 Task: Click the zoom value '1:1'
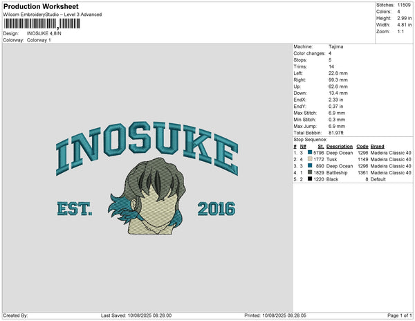400,32
